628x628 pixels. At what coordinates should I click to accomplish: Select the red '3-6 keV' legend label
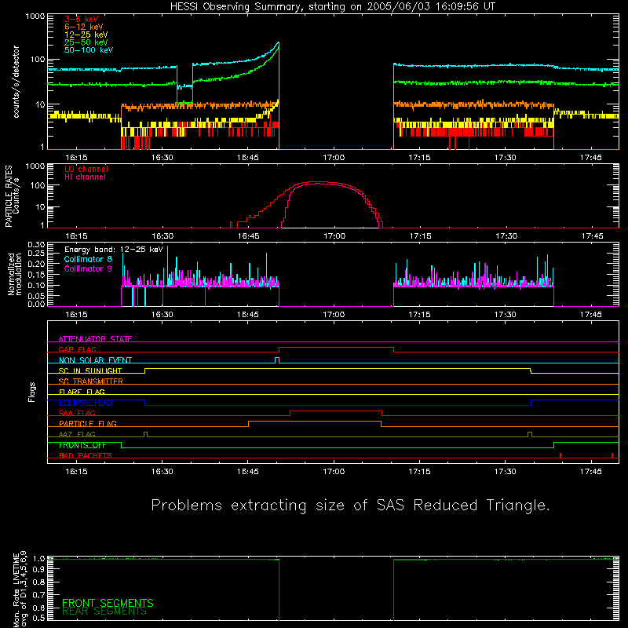click(82, 19)
